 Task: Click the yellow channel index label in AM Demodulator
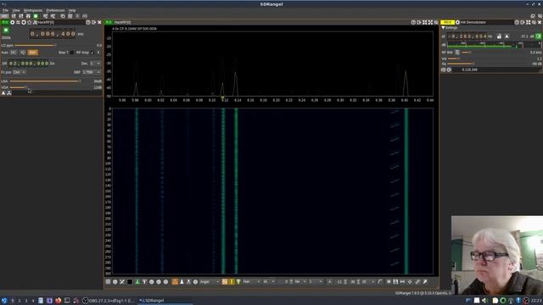(447, 22)
